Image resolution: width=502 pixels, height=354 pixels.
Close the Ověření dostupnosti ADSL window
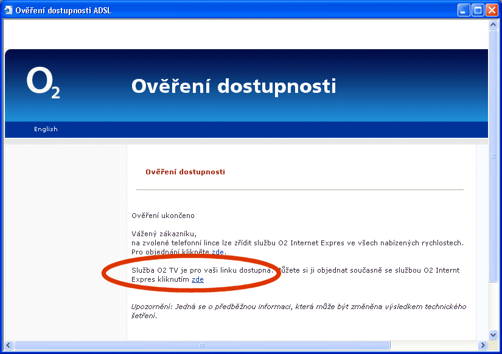(492, 10)
